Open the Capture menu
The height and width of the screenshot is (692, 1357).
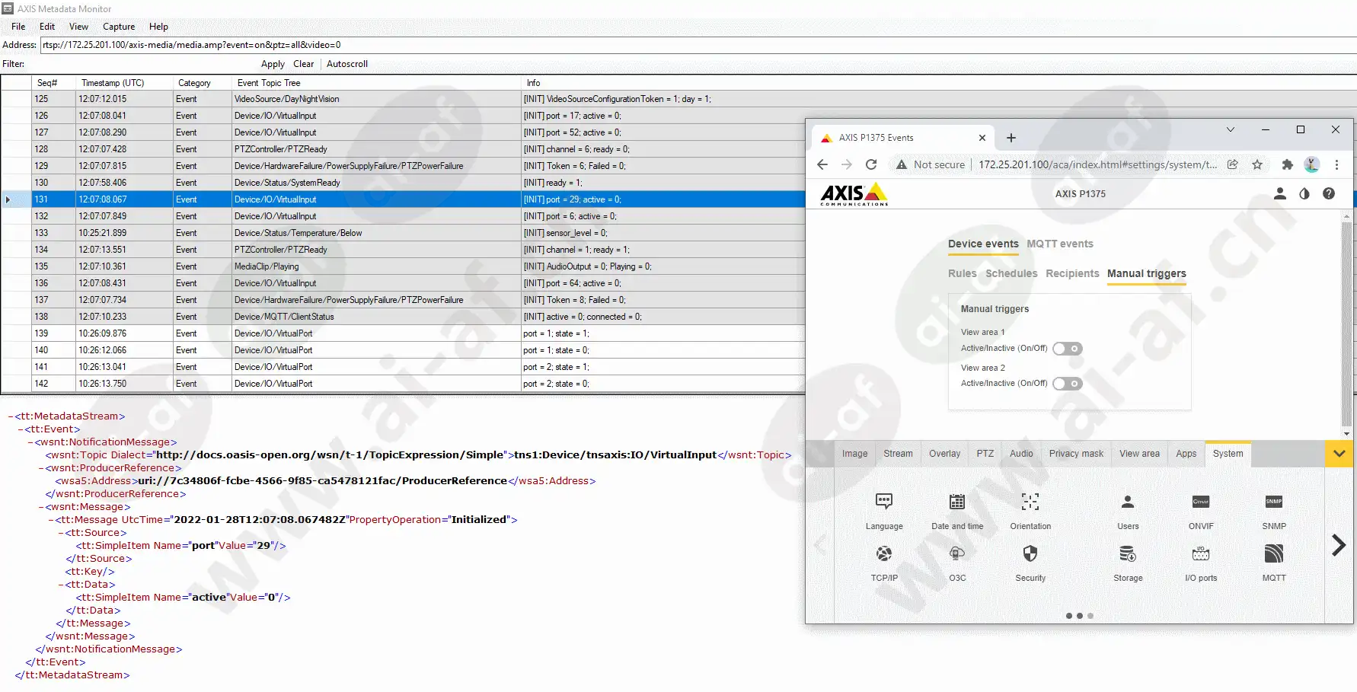pyautogui.click(x=119, y=27)
